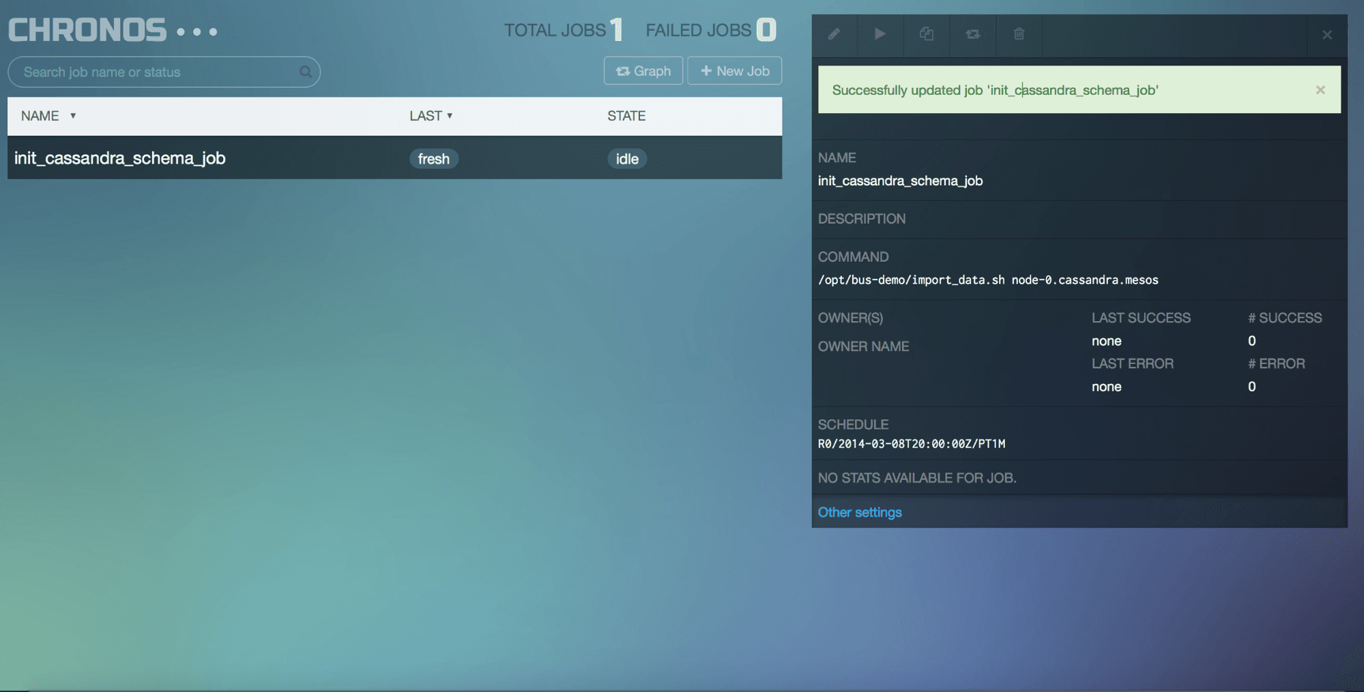
Task: Focus the 'Search job name or status' field
Action: pyautogui.click(x=157, y=72)
